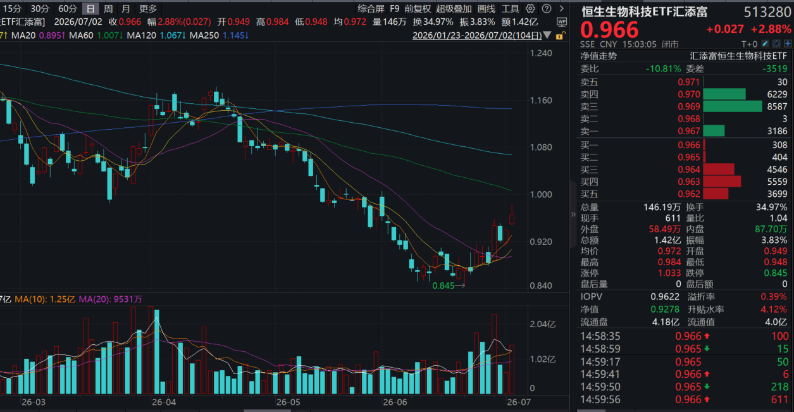Click the alert bell icon next to T+0

776,44
